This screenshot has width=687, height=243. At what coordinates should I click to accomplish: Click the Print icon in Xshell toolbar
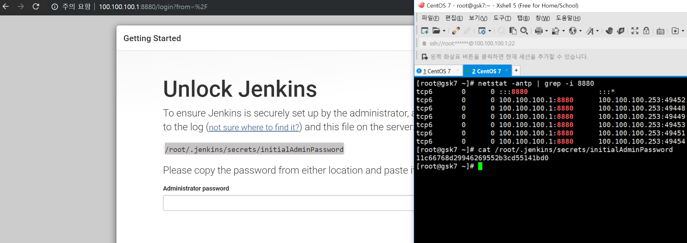point(539,31)
